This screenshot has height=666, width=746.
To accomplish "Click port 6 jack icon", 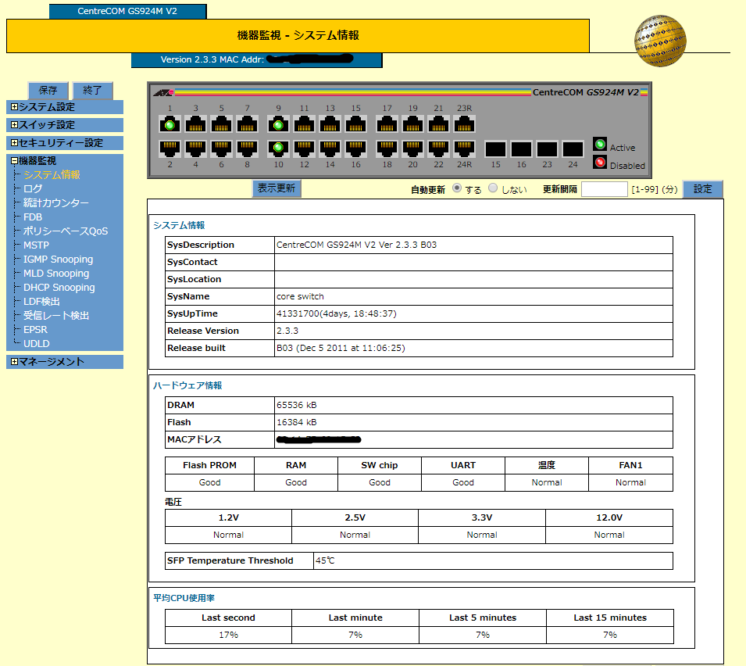I will click(221, 149).
